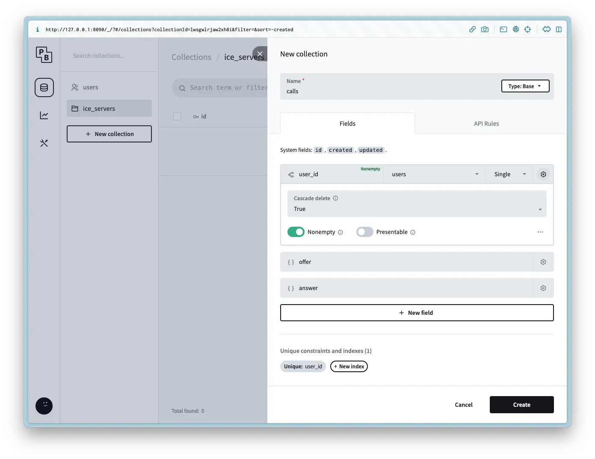Check the select-all records checkbox
Viewport: 595px width, 459px height.
(x=177, y=116)
